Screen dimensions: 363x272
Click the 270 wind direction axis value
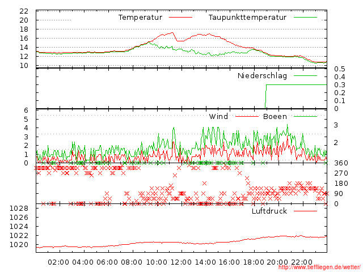click(x=341, y=173)
